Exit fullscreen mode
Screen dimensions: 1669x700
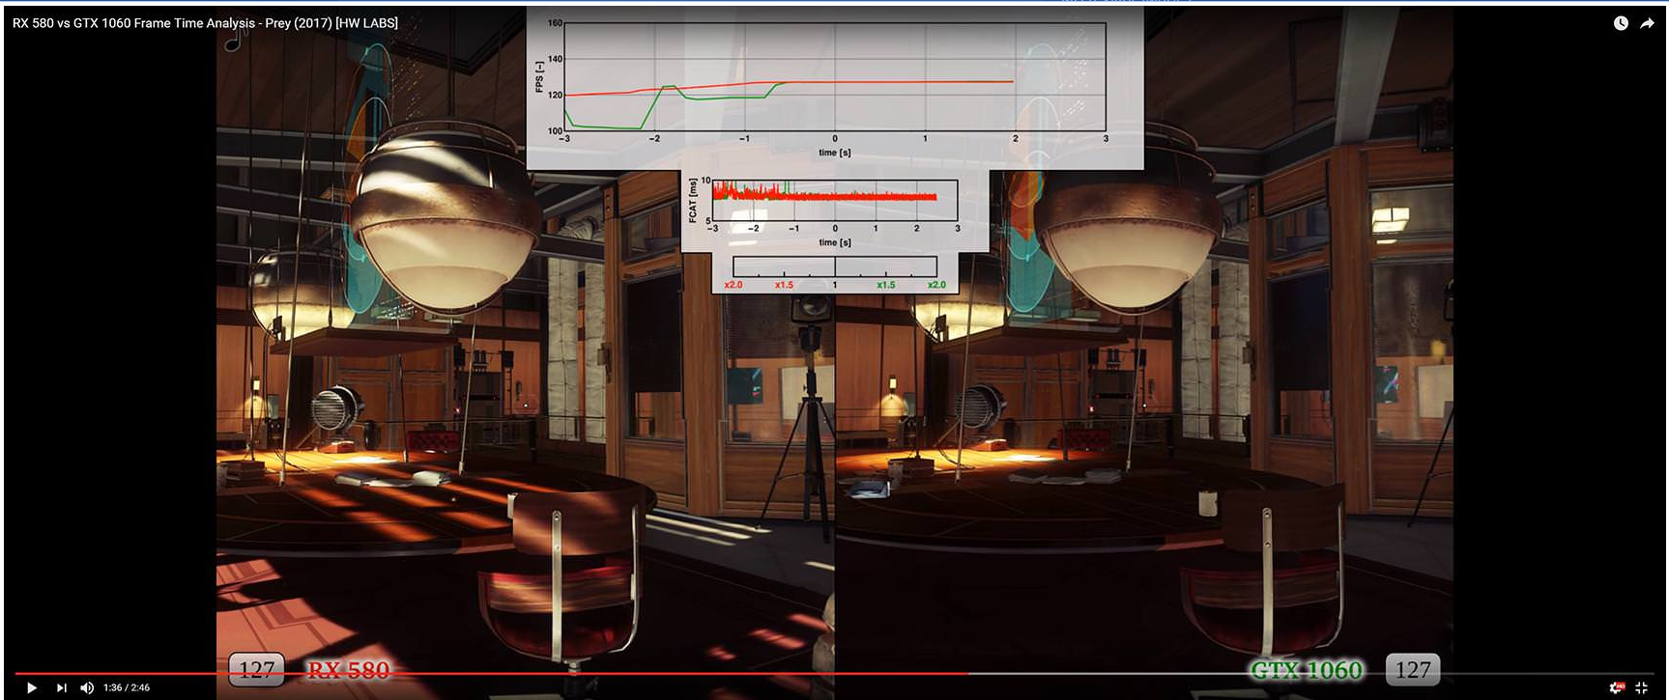pos(1641,687)
